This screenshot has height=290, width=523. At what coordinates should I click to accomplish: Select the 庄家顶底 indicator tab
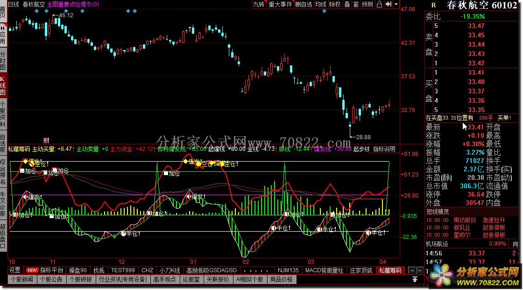pyautogui.click(x=361, y=270)
